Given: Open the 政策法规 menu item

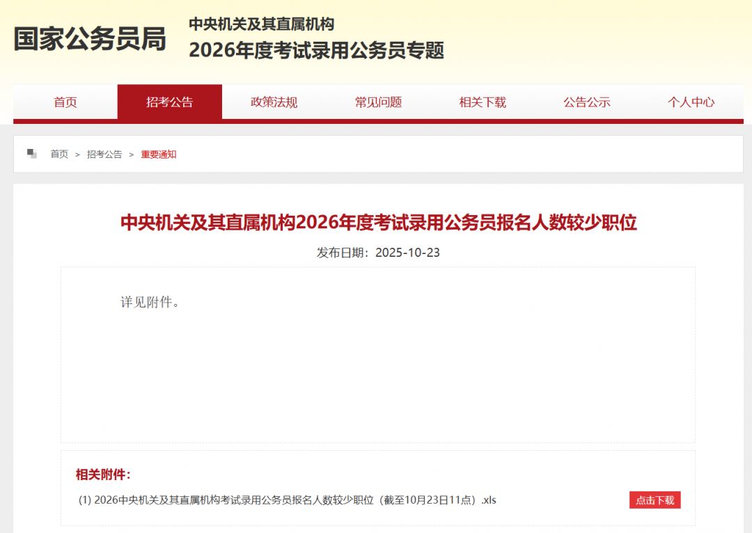Looking at the screenshot, I should point(272,102).
